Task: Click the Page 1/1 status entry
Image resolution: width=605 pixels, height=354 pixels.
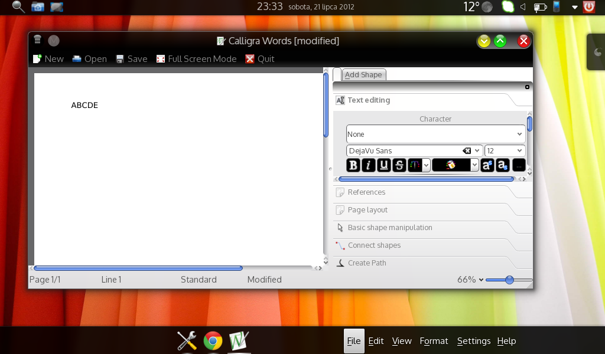Action: [45, 280]
